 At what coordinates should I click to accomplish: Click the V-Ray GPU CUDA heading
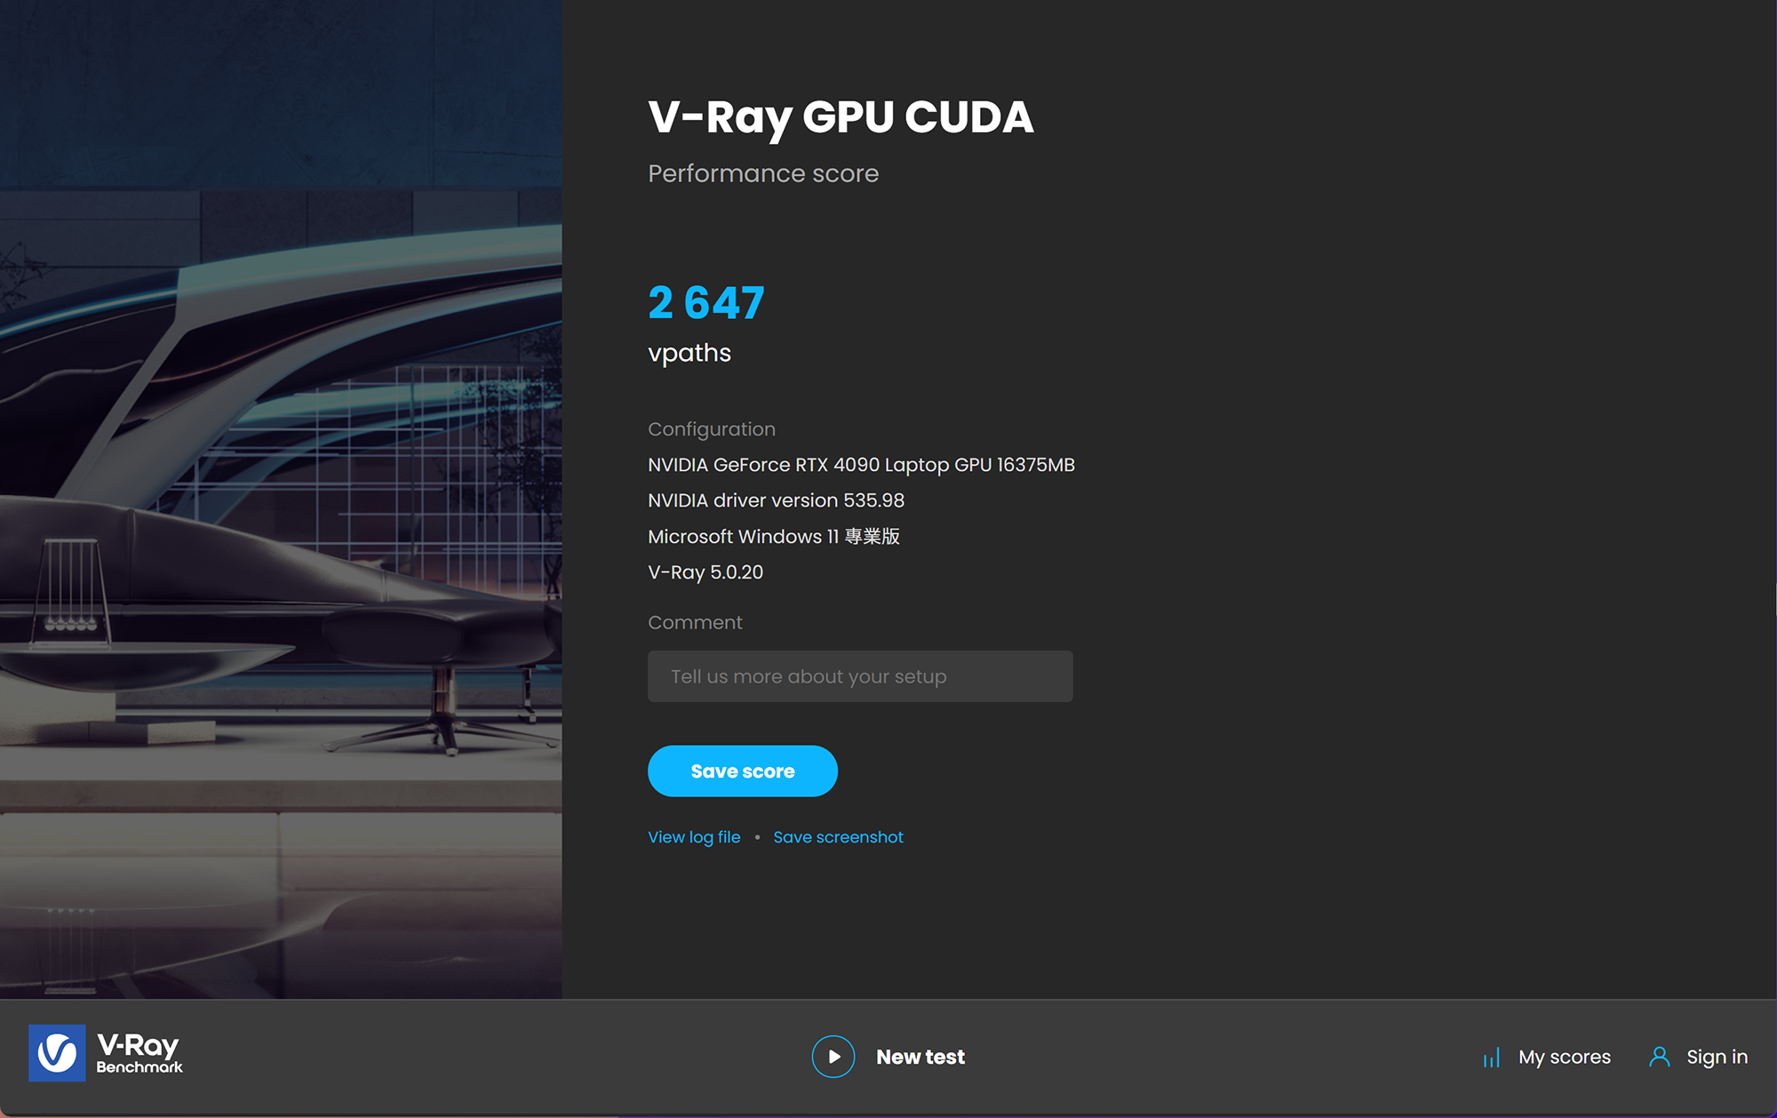(841, 118)
